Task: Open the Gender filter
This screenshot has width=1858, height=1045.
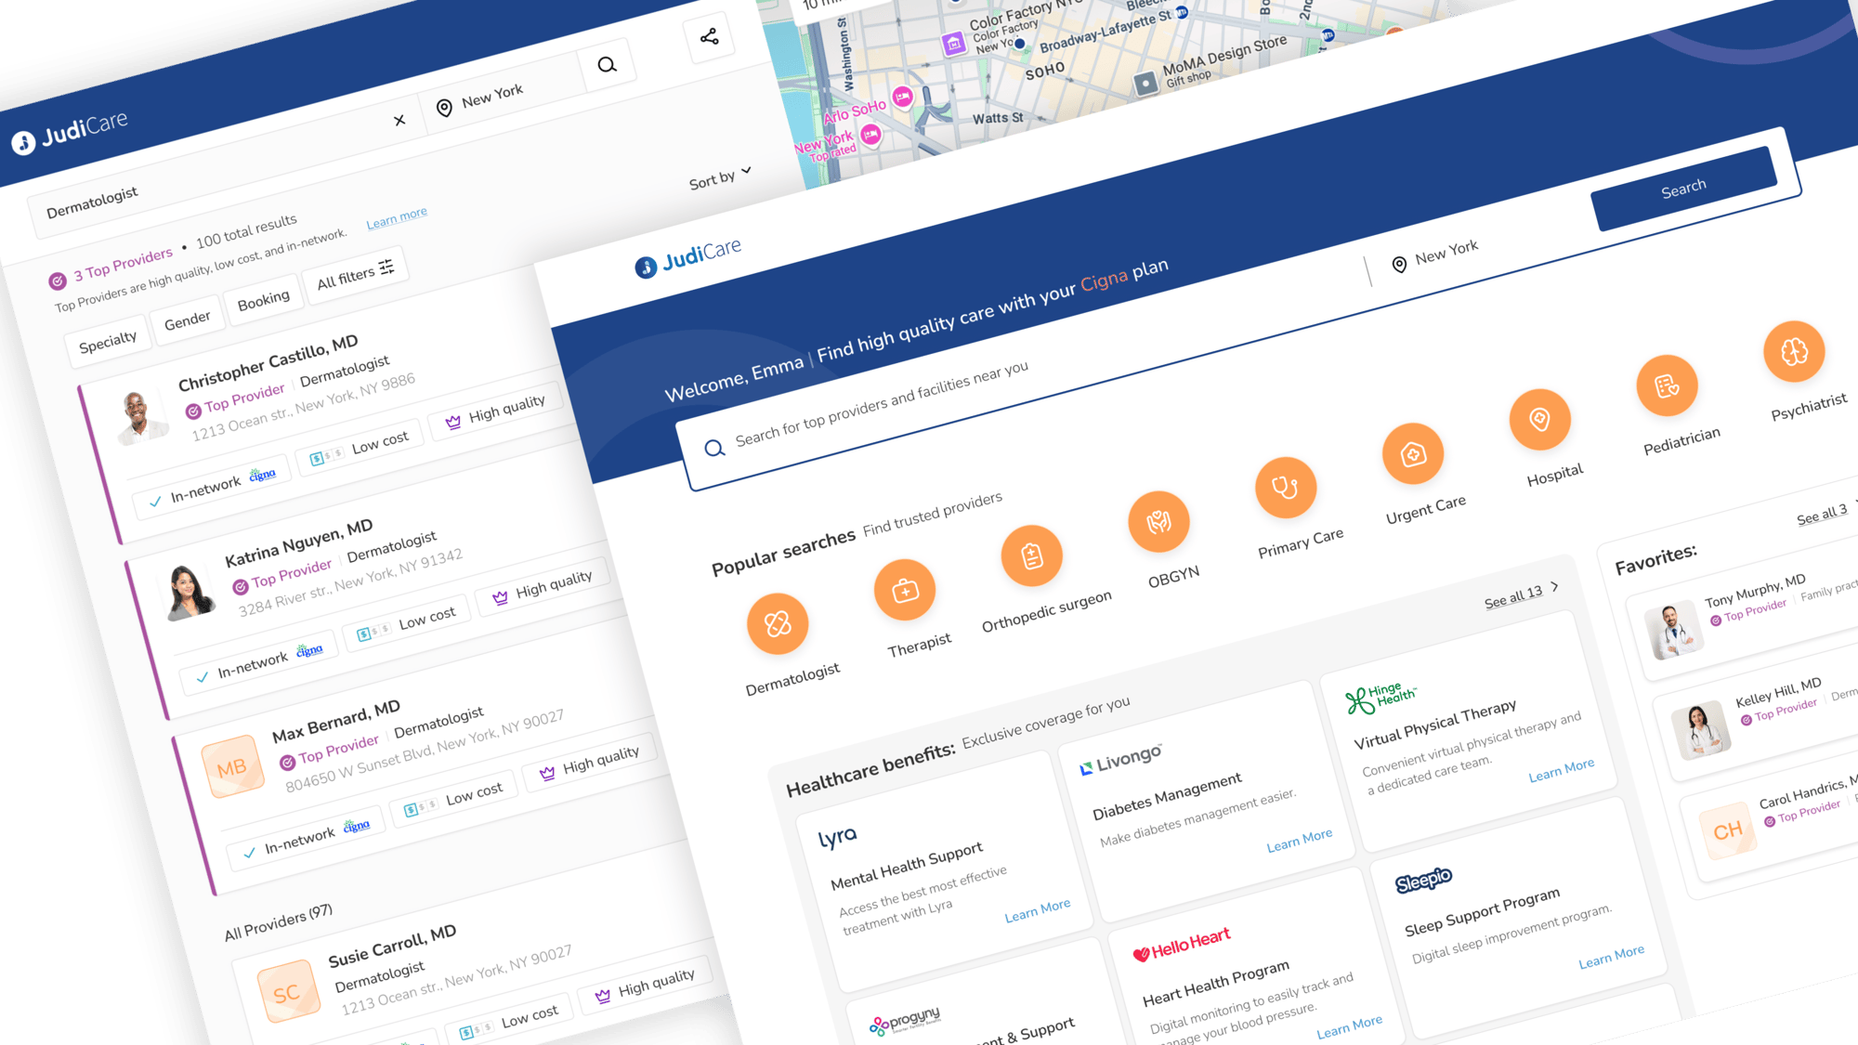Action: tap(187, 320)
